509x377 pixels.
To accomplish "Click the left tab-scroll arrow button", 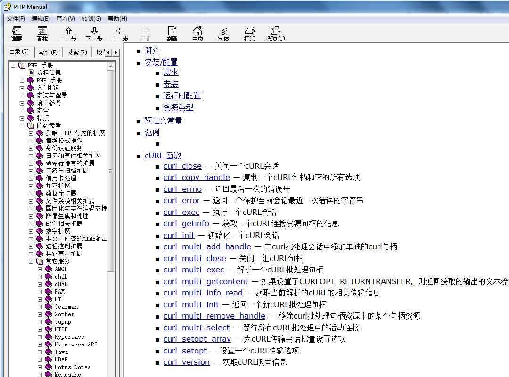I will pyautogui.click(x=108, y=52).
